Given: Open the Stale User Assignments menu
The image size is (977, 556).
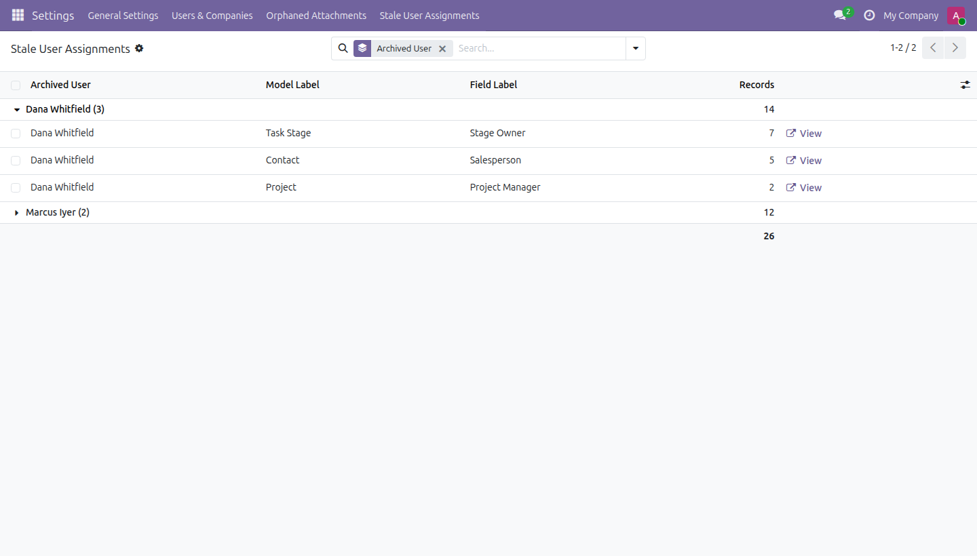Looking at the screenshot, I should click(x=429, y=16).
